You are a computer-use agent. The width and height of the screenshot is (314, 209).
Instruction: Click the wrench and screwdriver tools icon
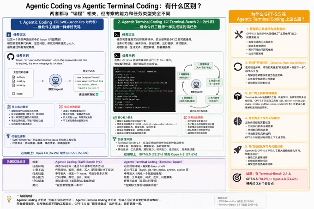pos(239,35)
